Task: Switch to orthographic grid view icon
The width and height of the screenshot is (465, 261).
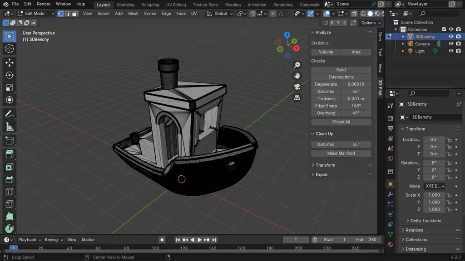Action: pyautogui.click(x=297, y=97)
